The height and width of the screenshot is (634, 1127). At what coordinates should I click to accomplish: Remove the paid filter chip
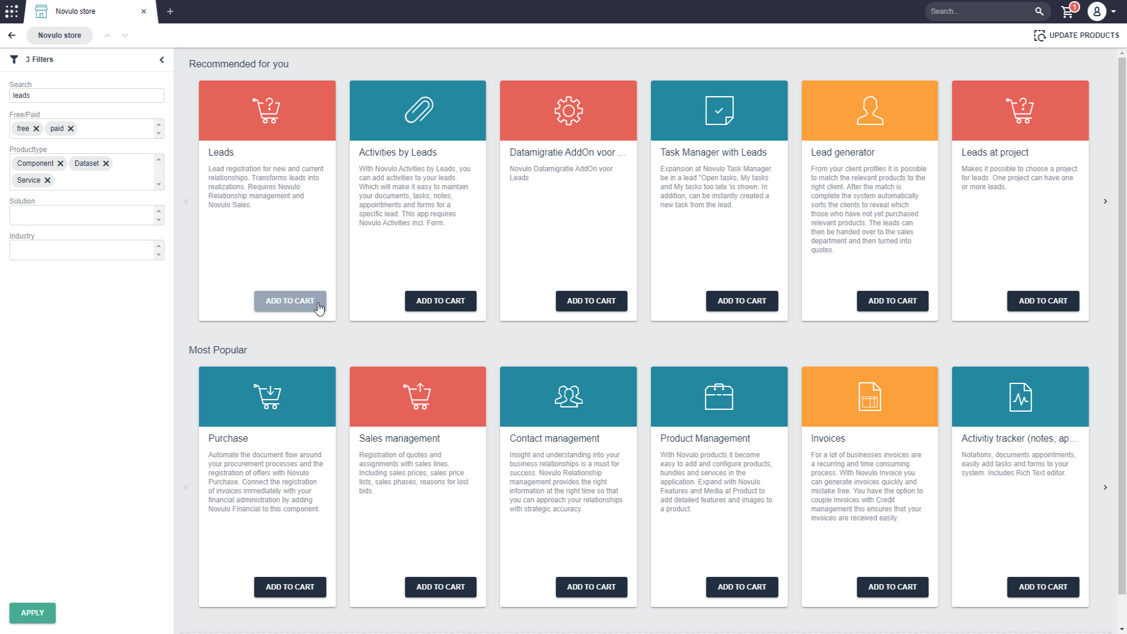70,129
